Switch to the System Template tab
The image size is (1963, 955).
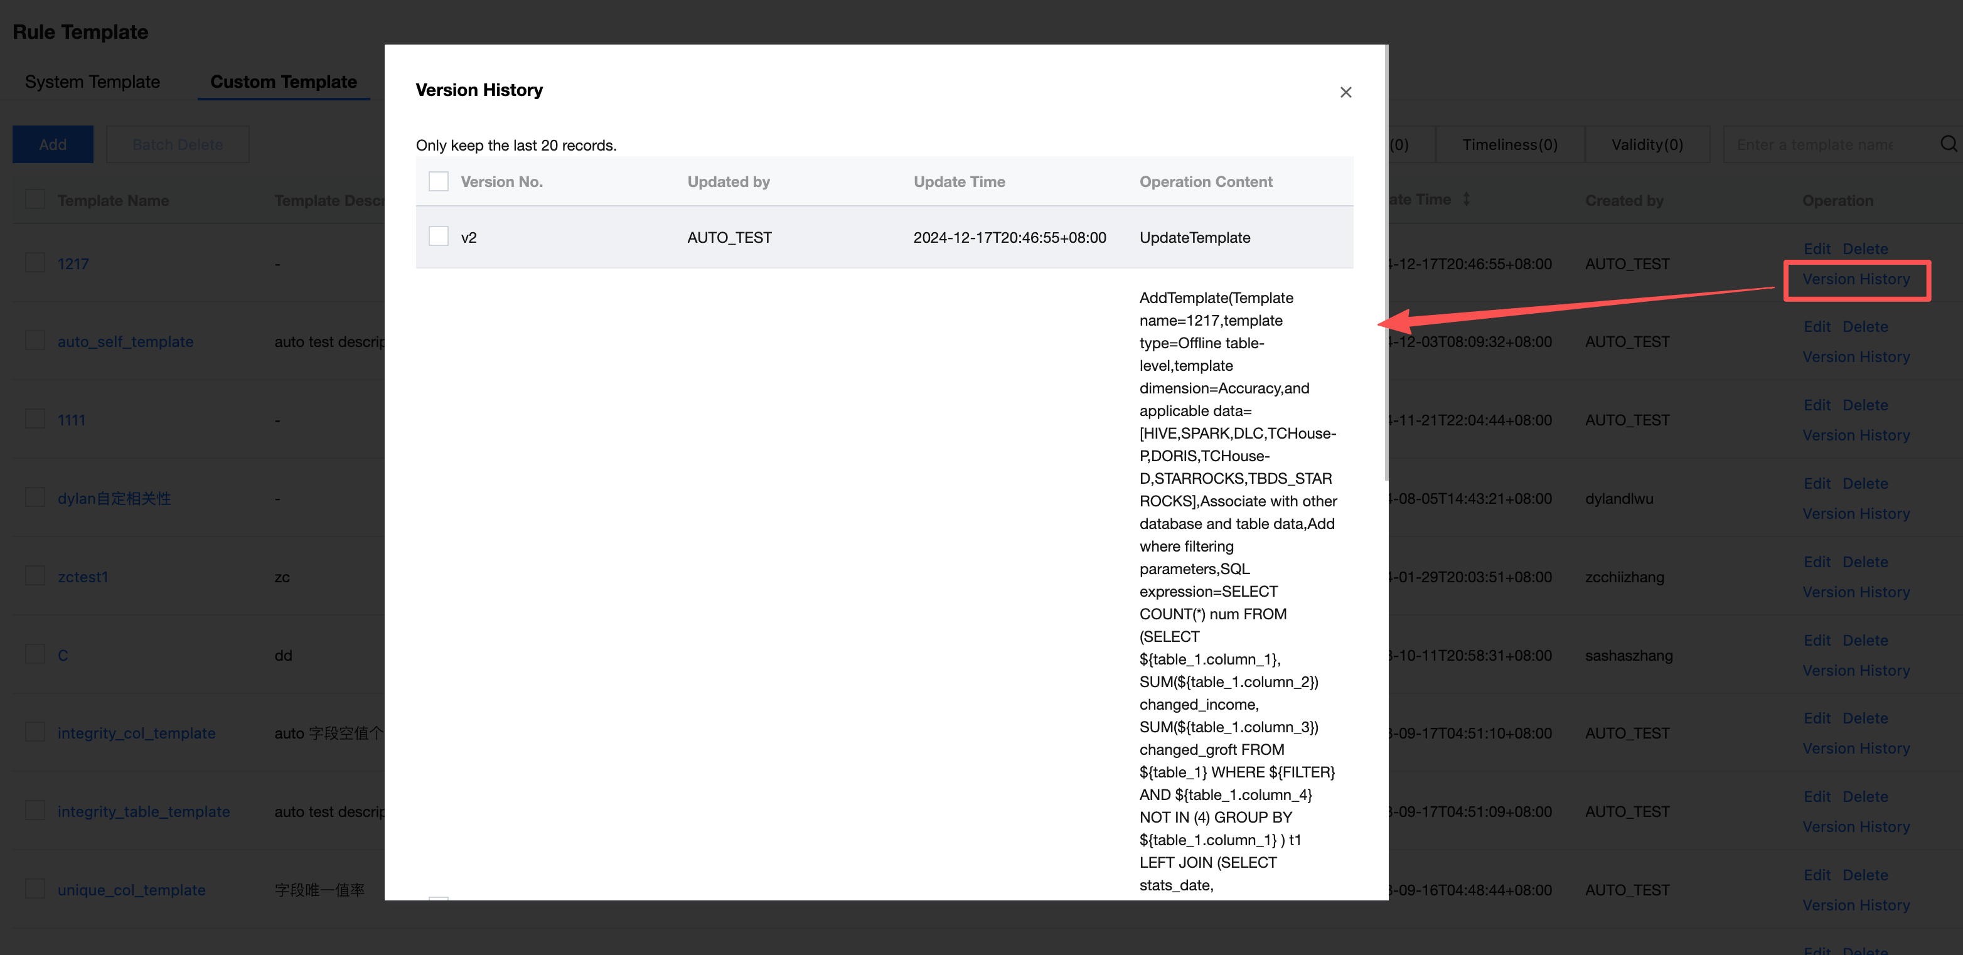point(92,82)
